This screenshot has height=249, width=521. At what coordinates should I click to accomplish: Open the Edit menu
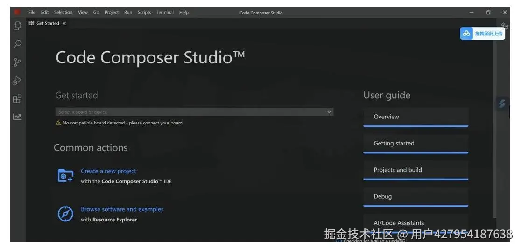[45, 12]
